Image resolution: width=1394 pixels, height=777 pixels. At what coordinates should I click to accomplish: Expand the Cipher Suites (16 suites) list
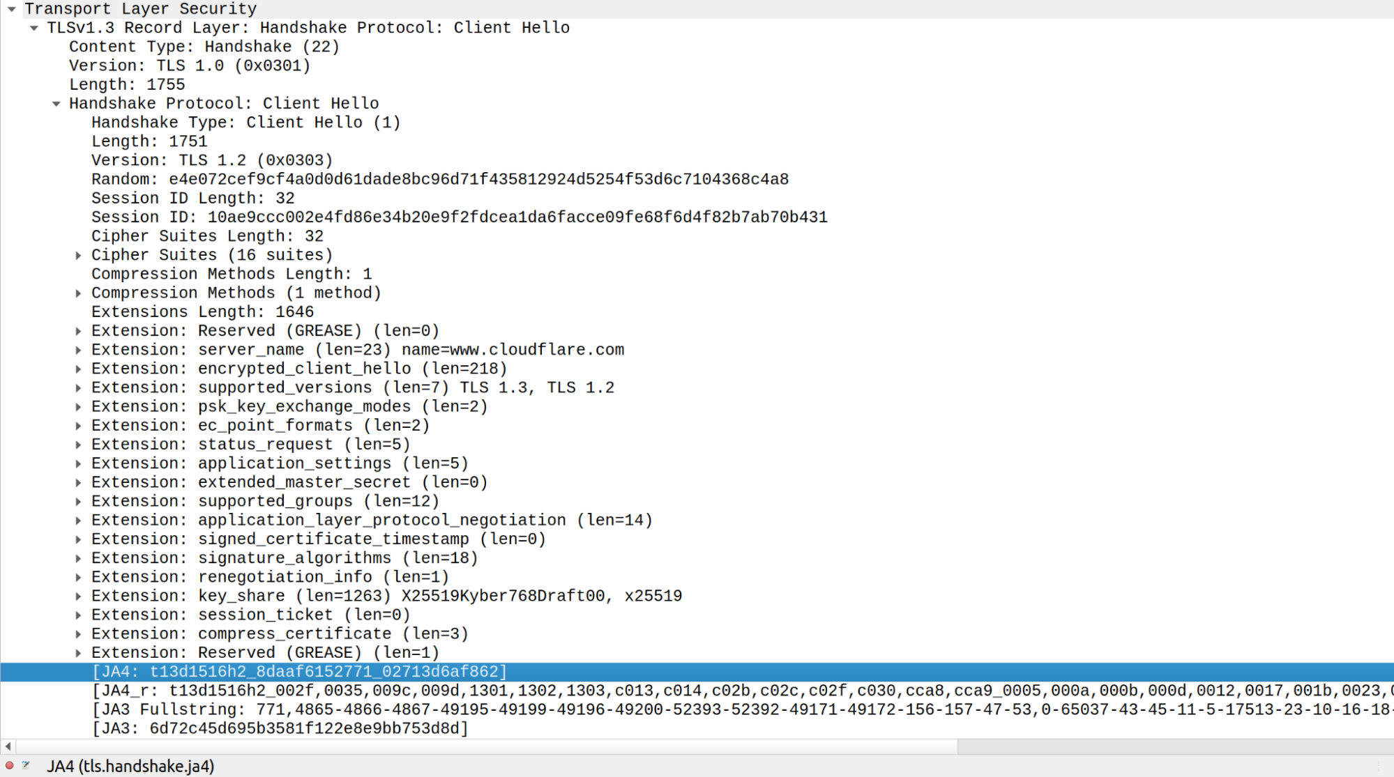click(x=79, y=256)
